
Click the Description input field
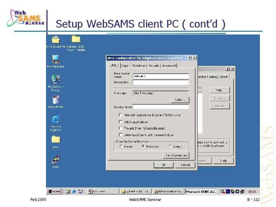[x=161, y=82]
